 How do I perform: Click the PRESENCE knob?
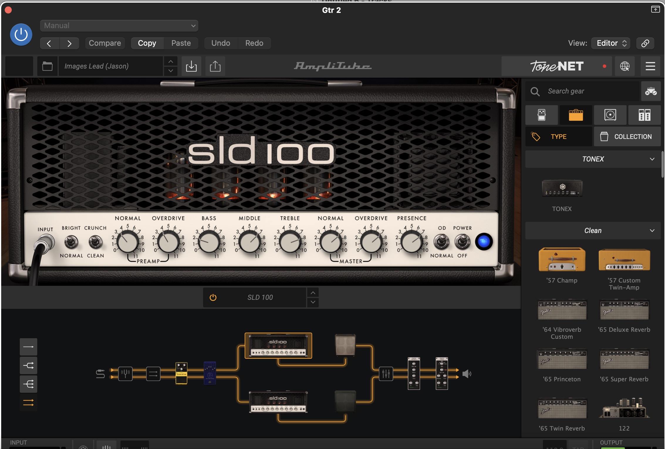(x=411, y=242)
